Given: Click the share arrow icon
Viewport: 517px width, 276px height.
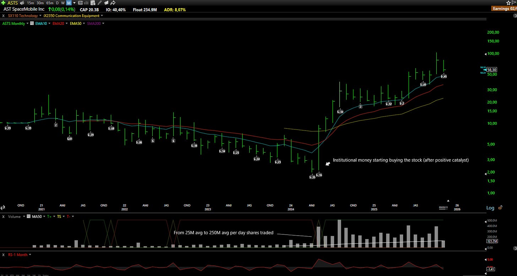Looking at the screenshot, I should 113,3.
